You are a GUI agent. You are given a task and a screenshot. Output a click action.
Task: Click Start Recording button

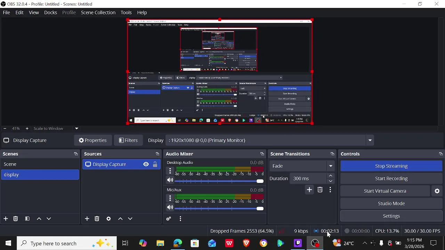[x=391, y=178]
